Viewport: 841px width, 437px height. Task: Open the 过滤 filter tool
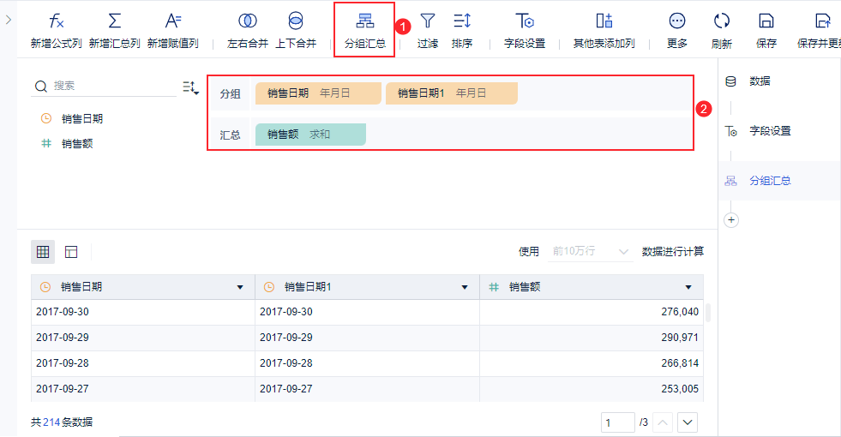tap(428, 31)
